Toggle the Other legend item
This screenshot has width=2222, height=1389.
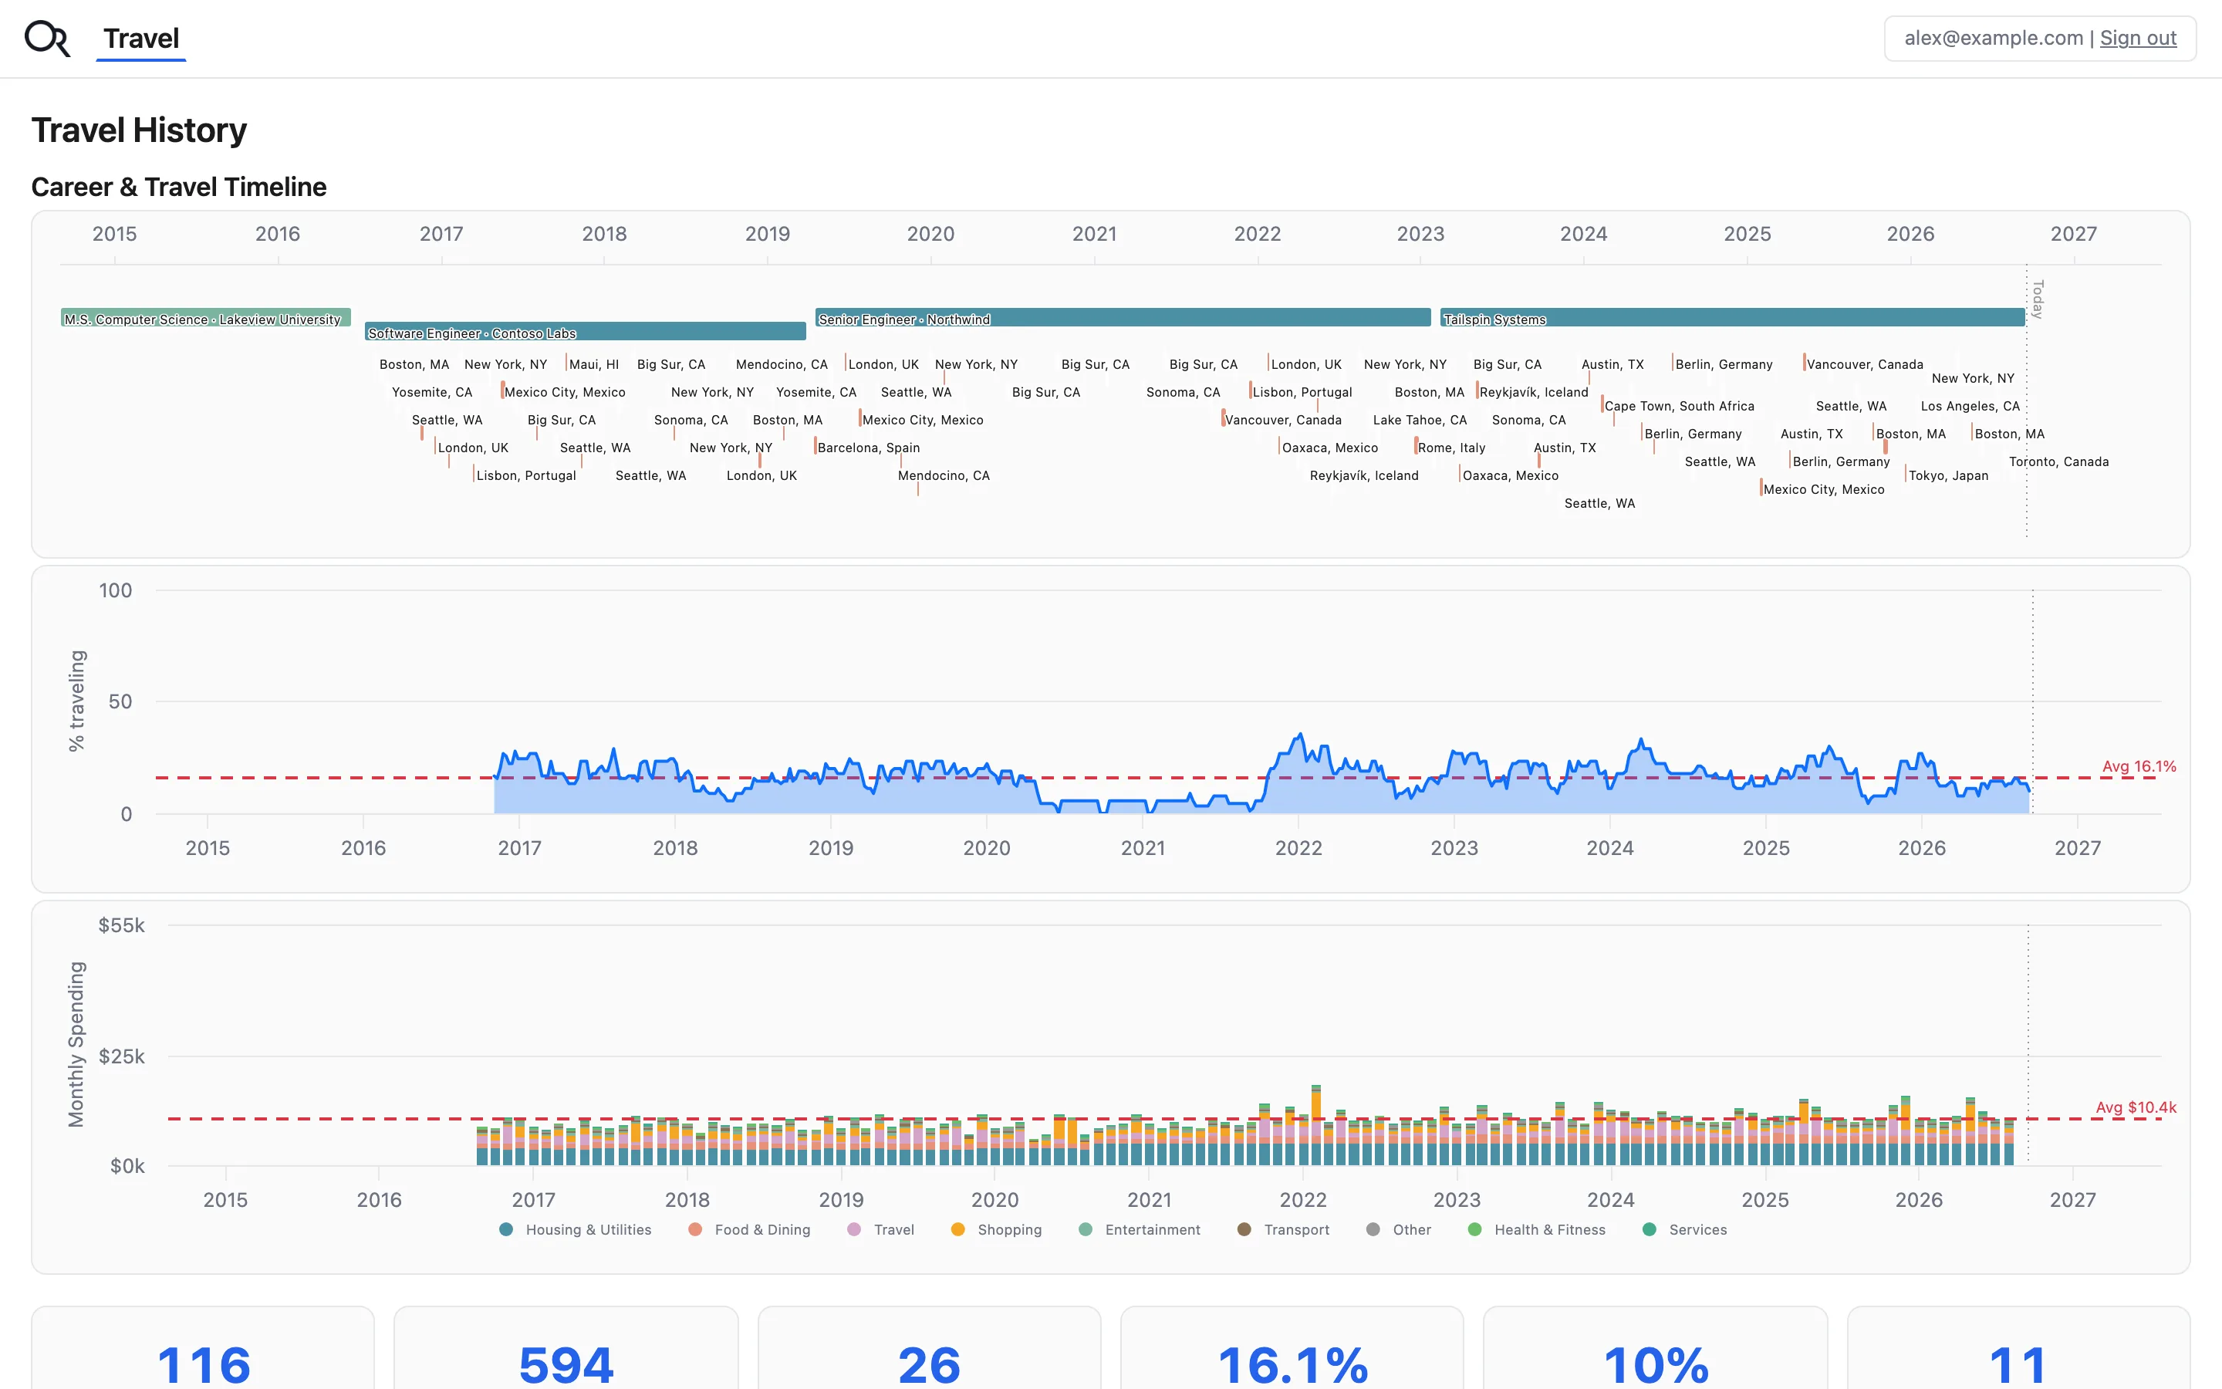point(1398,1229)
